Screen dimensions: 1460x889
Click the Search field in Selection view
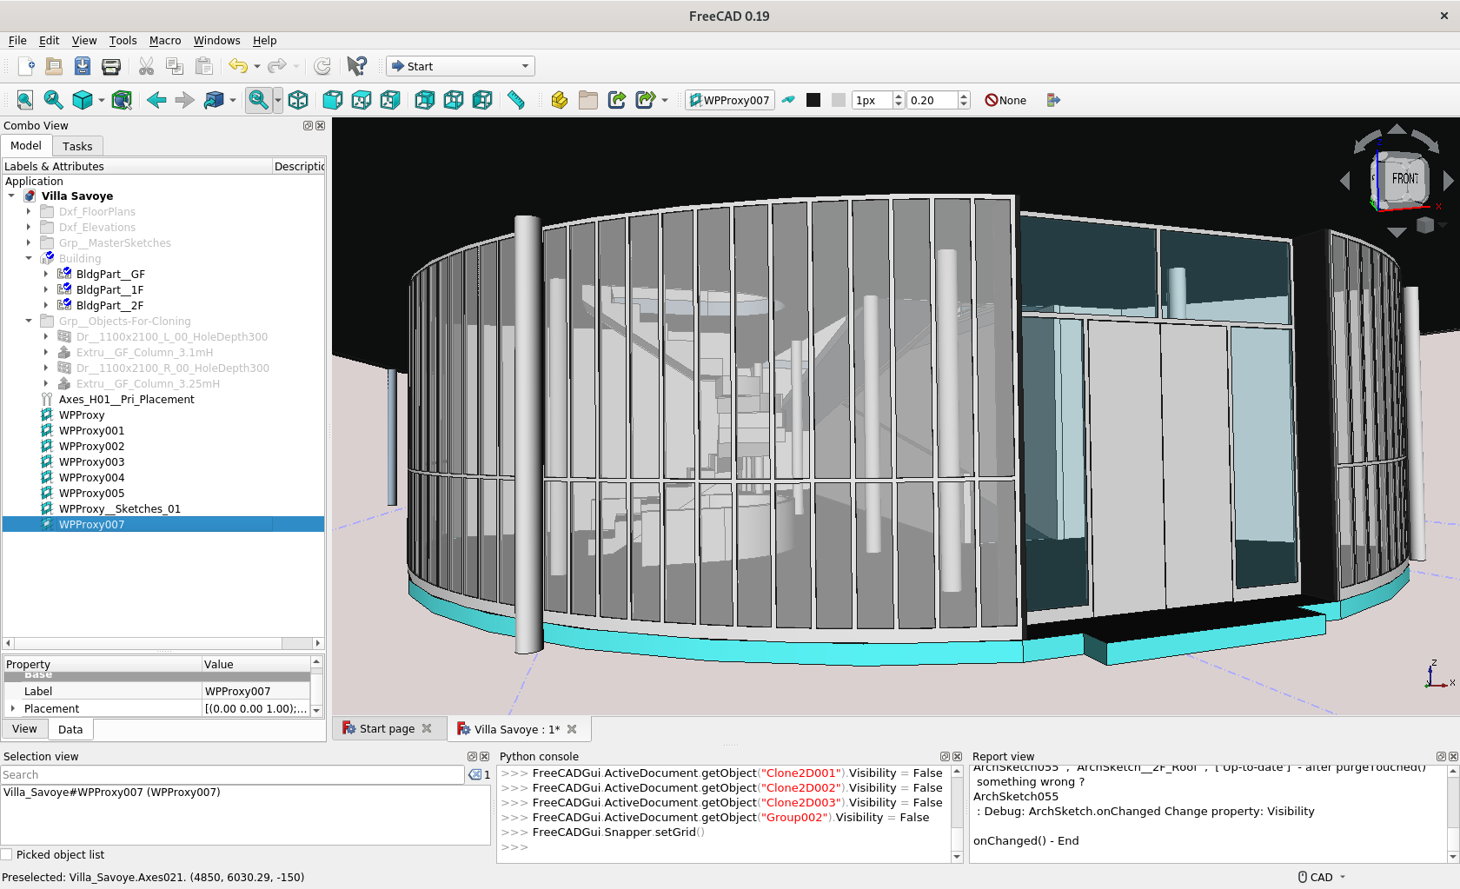232,775
